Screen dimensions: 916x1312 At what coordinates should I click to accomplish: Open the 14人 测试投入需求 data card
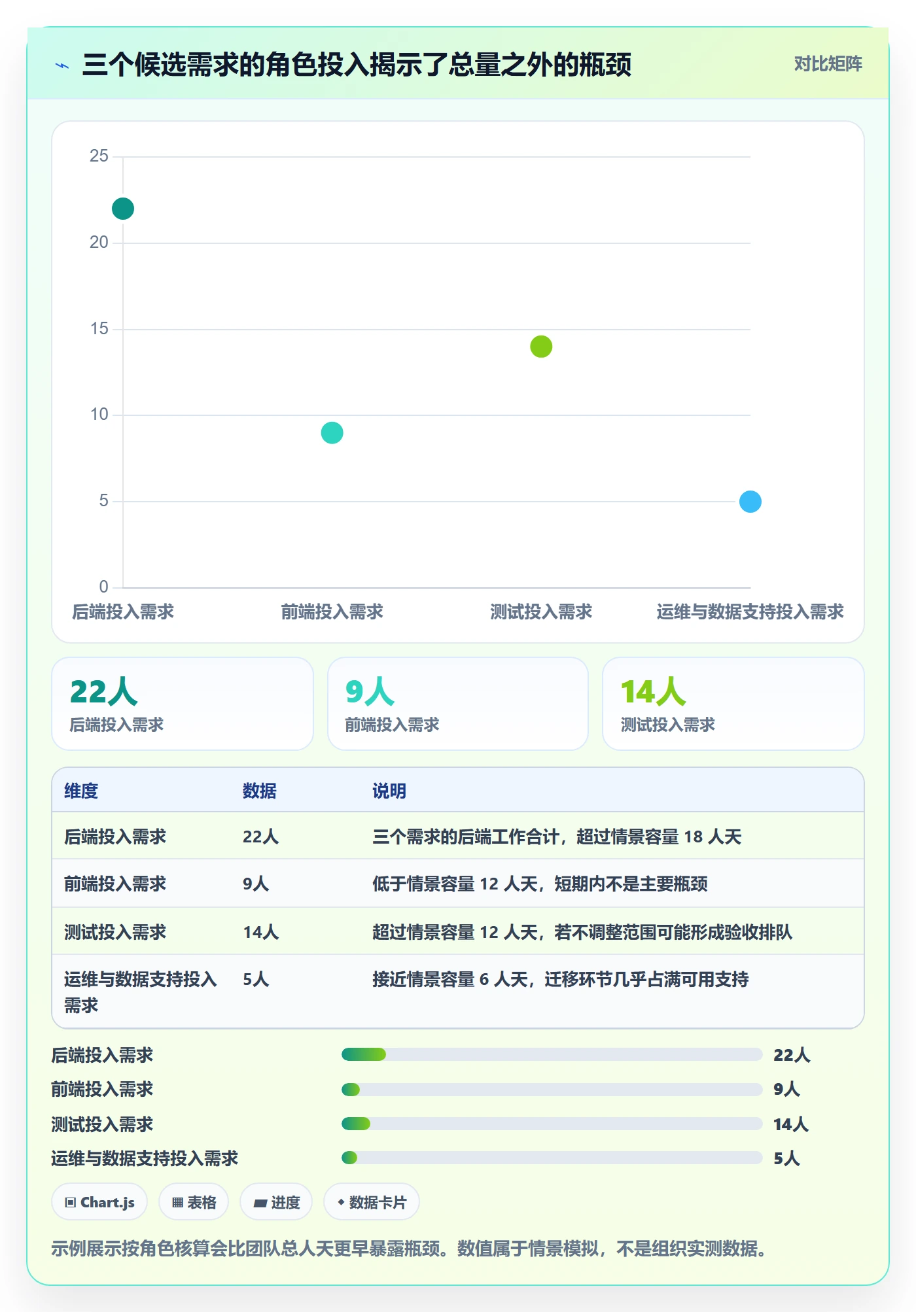tap(733, 704)
